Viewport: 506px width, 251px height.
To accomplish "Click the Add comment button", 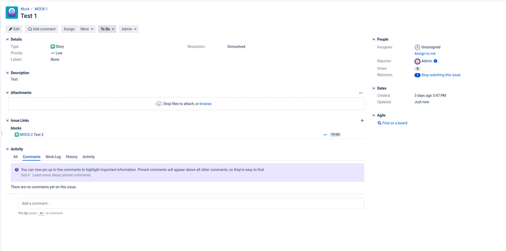I will click(42, 29).
